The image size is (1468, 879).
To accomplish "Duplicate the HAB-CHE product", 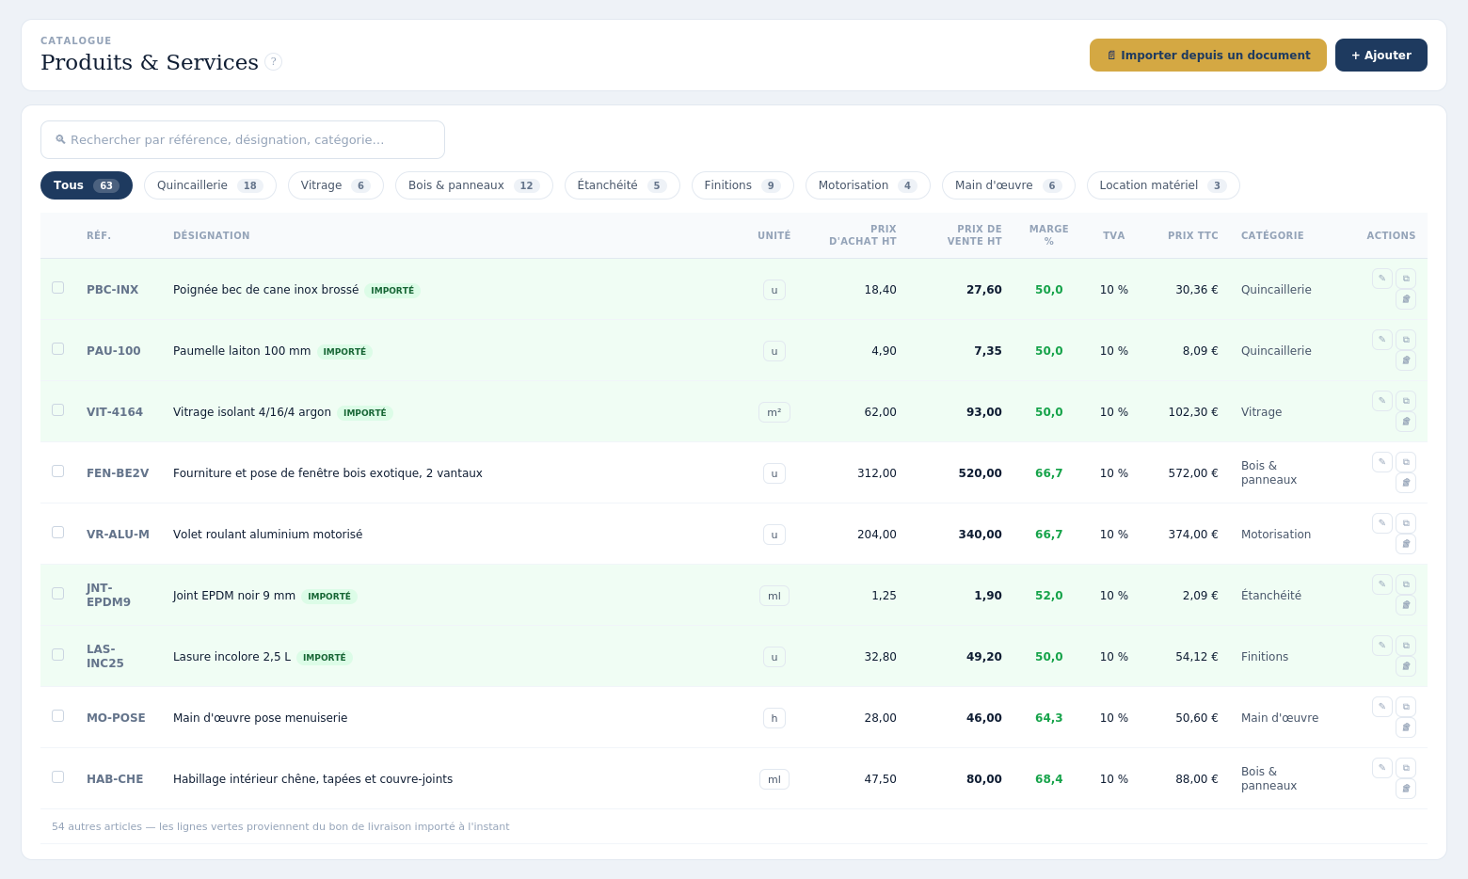I will [x=1406, y=768].
